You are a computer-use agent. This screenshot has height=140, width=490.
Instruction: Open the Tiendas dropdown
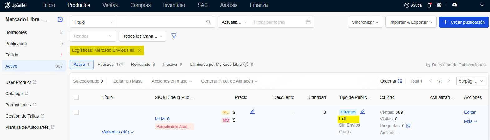93,36
